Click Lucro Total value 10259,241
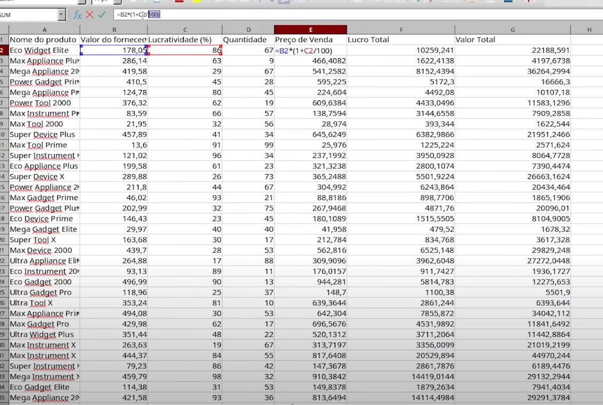This screenshot has height=405, width=603. 401,50
